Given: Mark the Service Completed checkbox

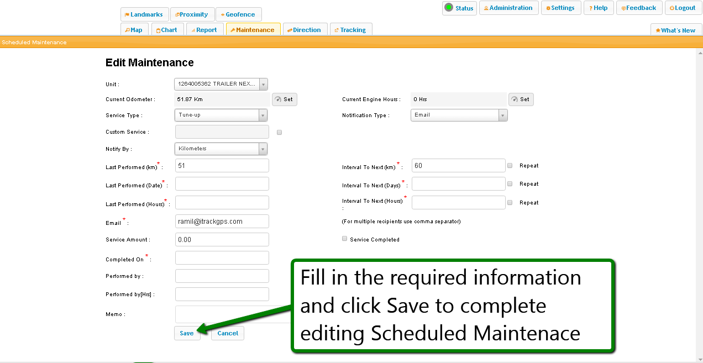Looking at the screenshot, I should point(345,239).
